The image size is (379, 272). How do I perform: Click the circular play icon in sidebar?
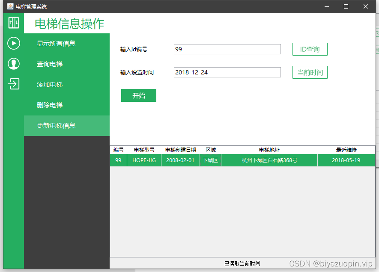13,43
